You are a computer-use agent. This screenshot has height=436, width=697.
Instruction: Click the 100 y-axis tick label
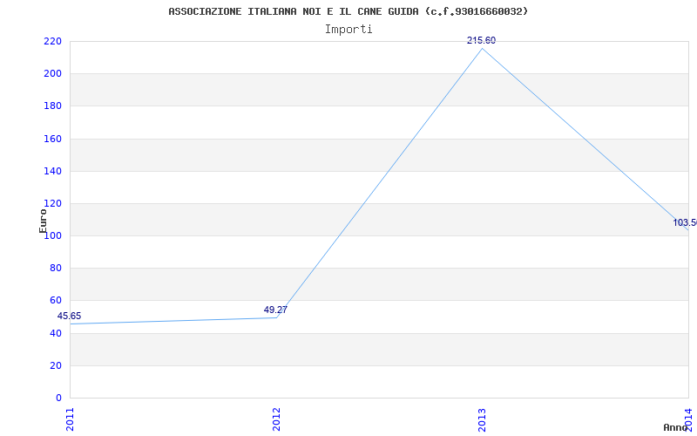coord(52,235)
